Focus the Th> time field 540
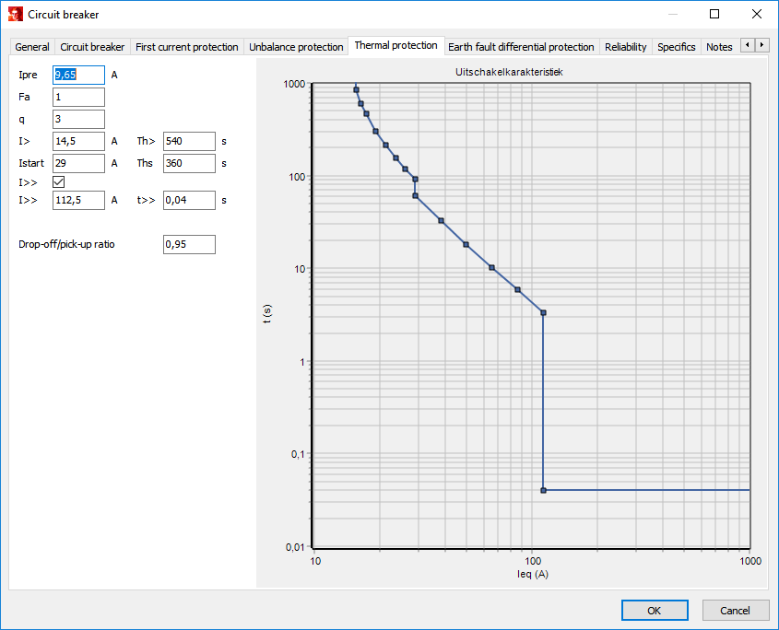 [189, 141]
